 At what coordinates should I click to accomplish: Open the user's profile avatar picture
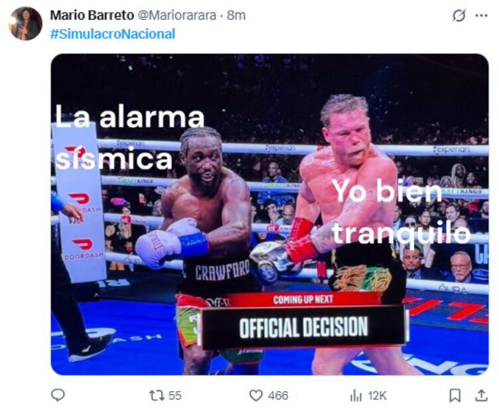pos(25,23)
